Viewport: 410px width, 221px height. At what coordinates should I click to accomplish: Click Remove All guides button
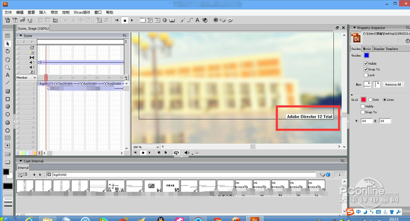(x=393, y=84)
